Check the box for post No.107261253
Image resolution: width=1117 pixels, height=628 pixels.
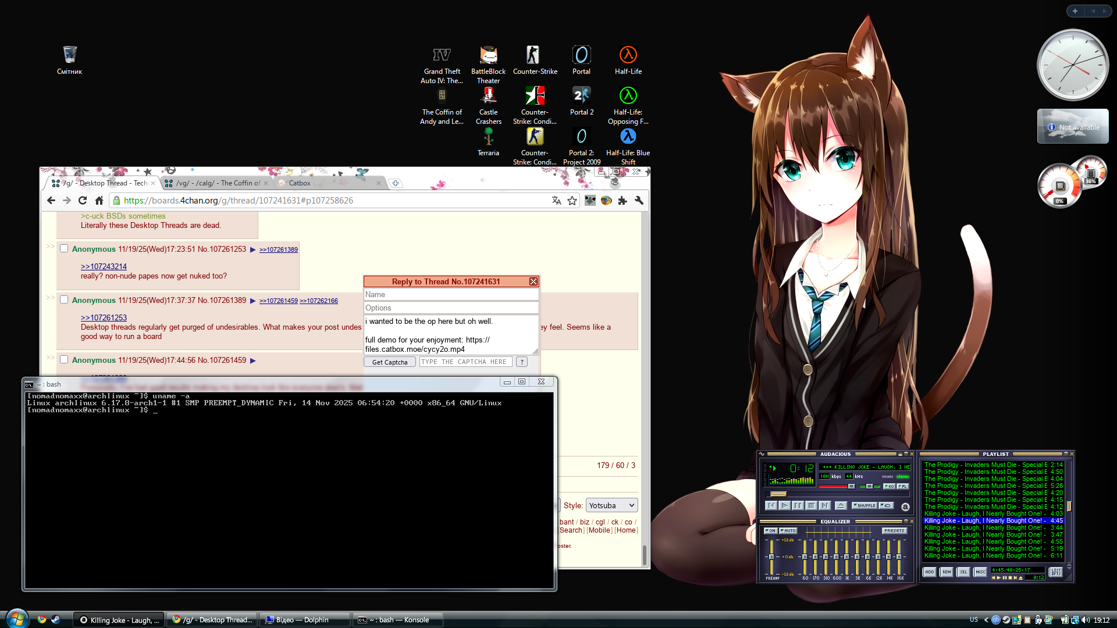point(64,249)
